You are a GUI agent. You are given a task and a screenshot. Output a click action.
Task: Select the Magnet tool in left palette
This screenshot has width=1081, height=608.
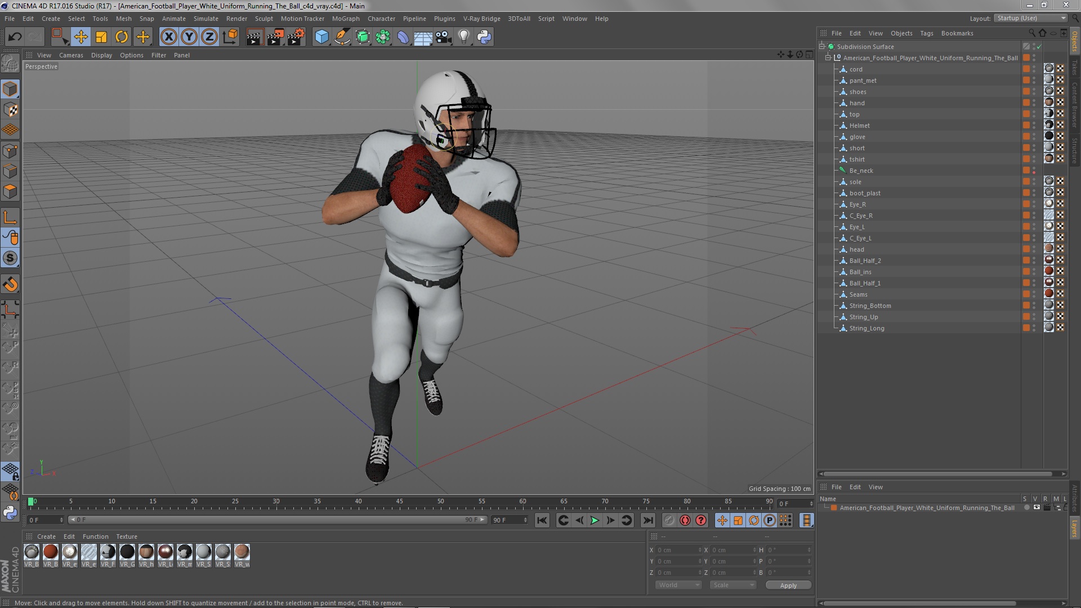coord(10,284)
